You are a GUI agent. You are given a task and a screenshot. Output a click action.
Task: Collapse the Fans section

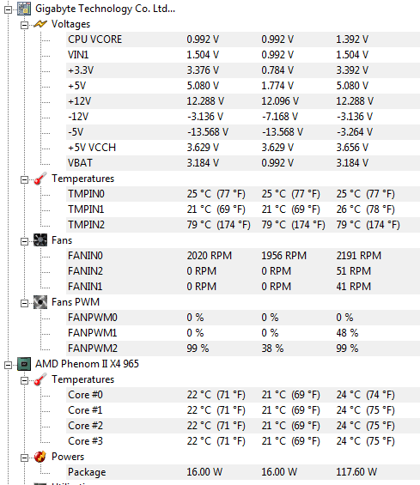pos(24,241)
